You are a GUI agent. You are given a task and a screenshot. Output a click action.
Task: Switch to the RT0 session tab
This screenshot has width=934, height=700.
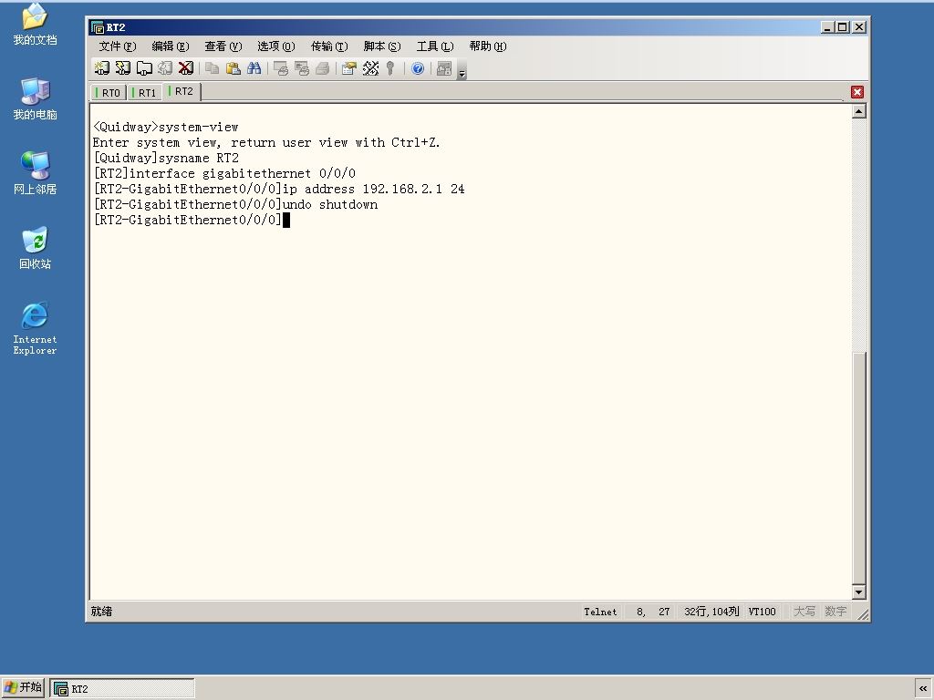[109, 93]
